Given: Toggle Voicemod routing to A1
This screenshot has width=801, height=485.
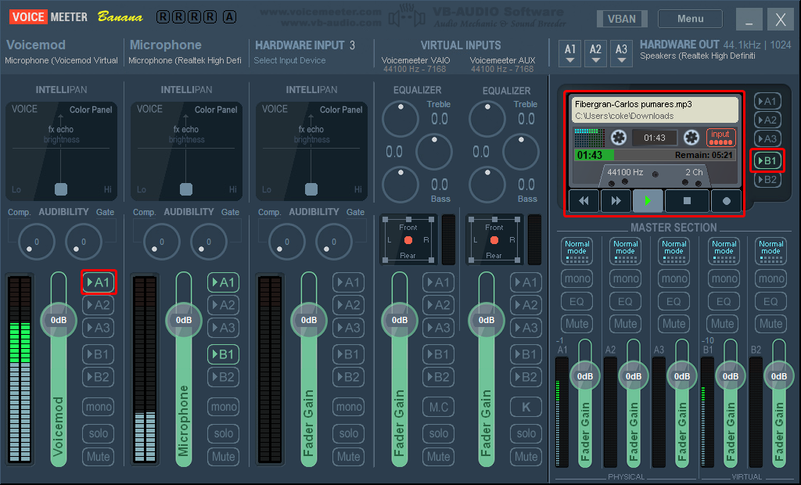Looking at the screenshot, I should pyautogui.click(x=99, y=282).
